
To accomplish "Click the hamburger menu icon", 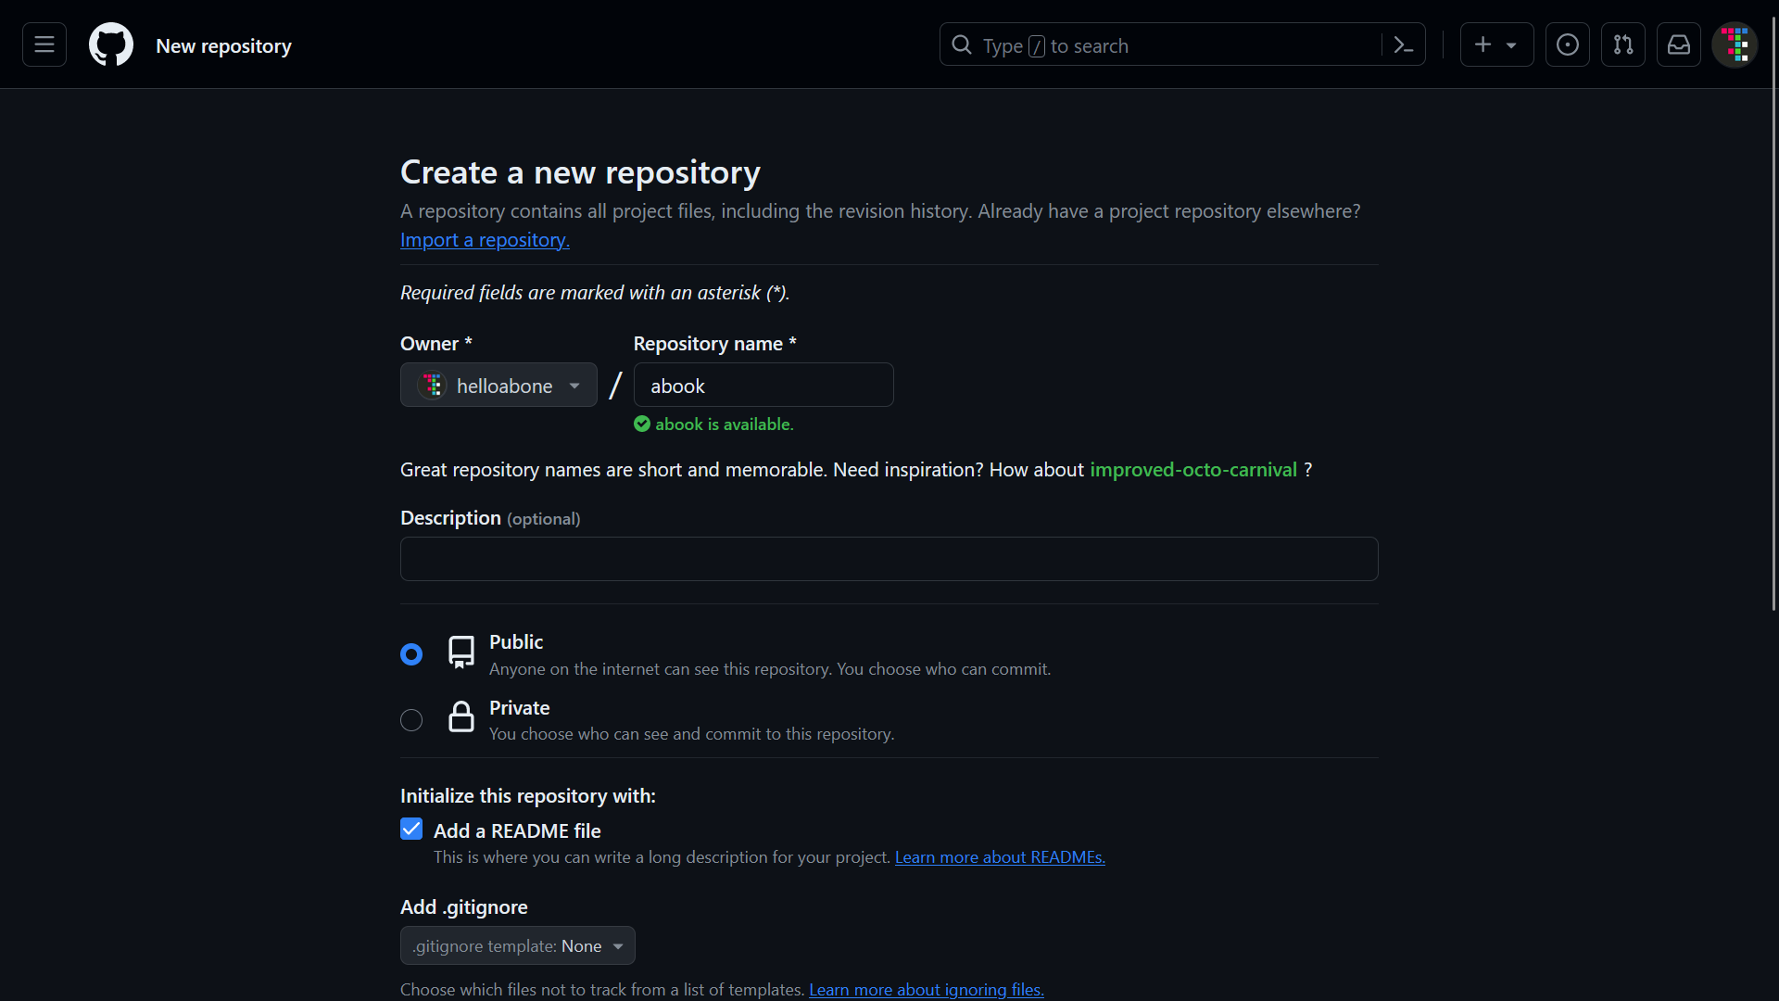I will (x=44, y=45).
